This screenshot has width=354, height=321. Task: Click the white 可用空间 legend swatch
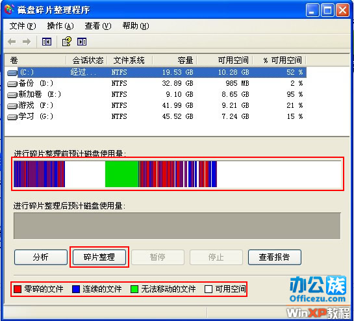point(209,289)
